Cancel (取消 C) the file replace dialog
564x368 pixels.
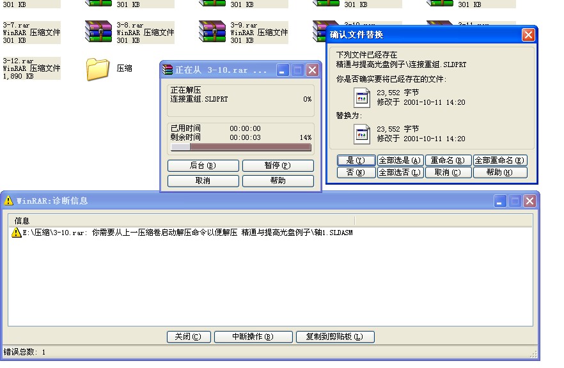[448, 172]
